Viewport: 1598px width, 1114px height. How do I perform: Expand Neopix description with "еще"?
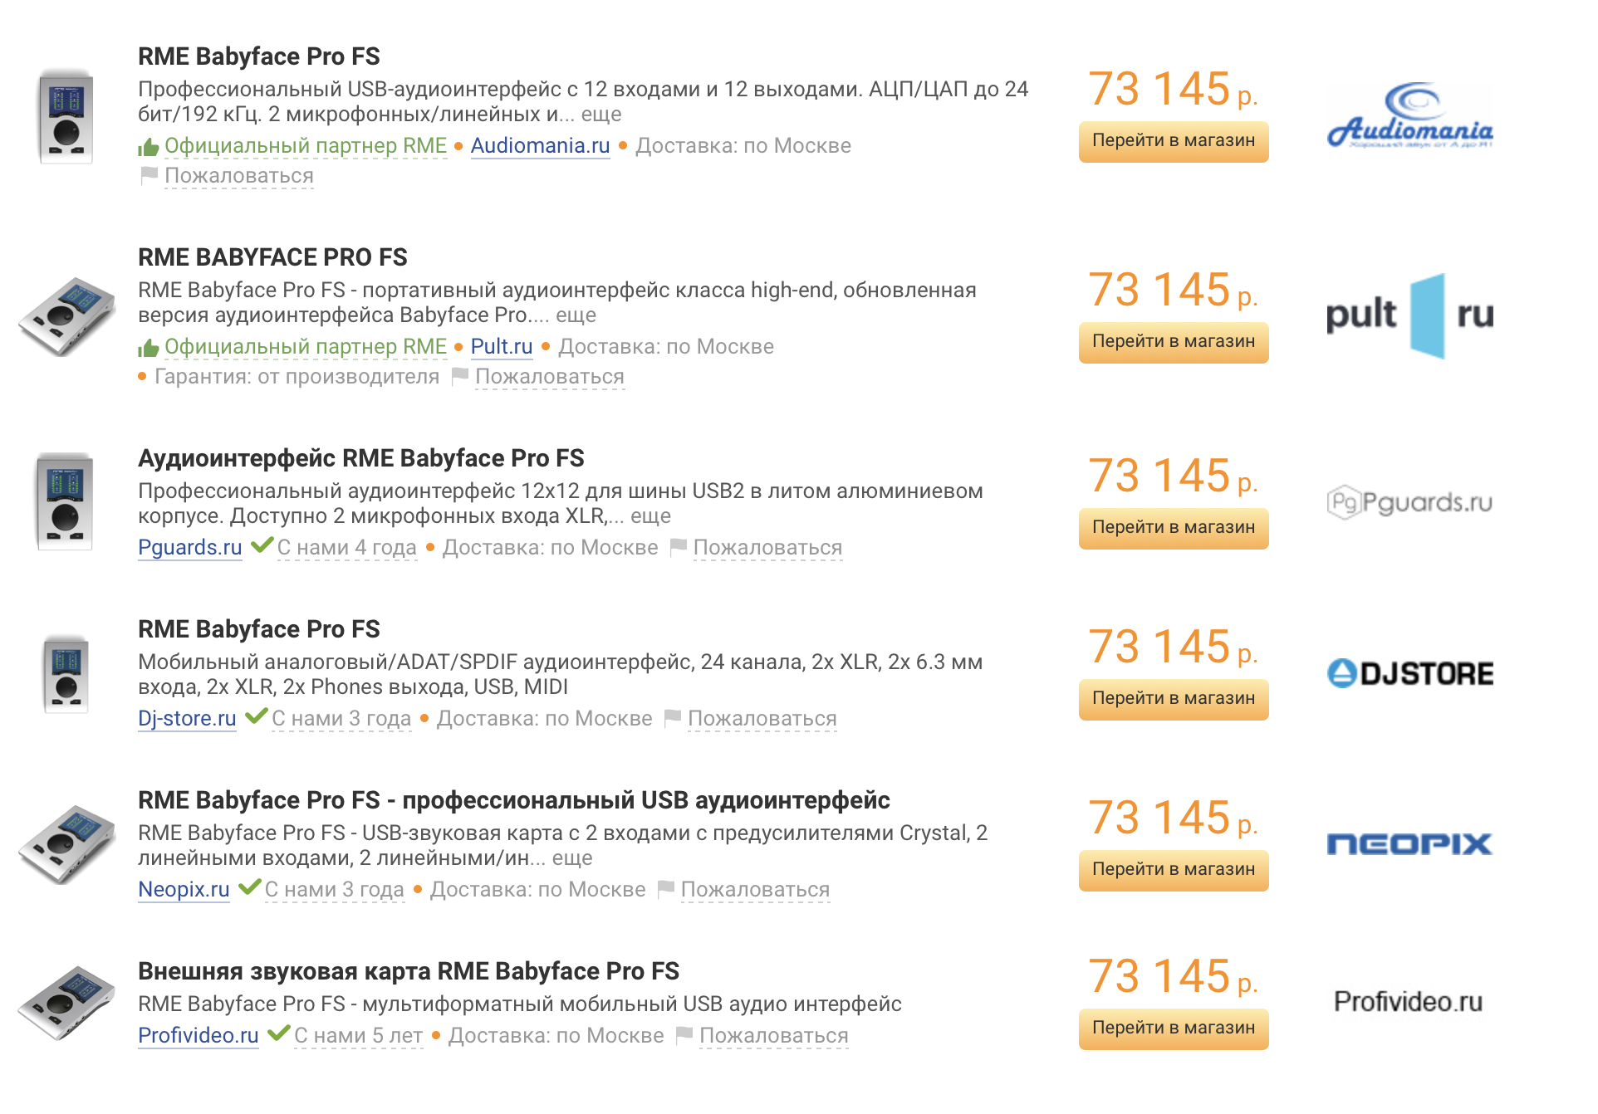tap(572, 858)
